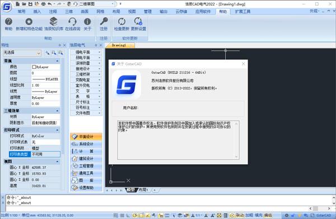Click the Undo arrow icon
This screenshot has width=336, height=219.
50,4
